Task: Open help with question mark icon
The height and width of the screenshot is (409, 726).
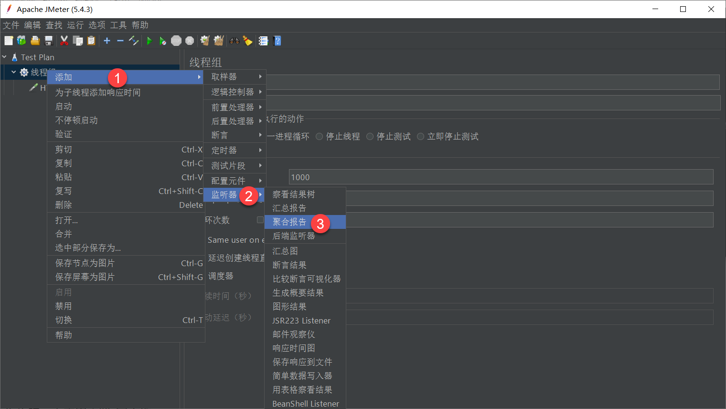Action: [x=277, y=41]
